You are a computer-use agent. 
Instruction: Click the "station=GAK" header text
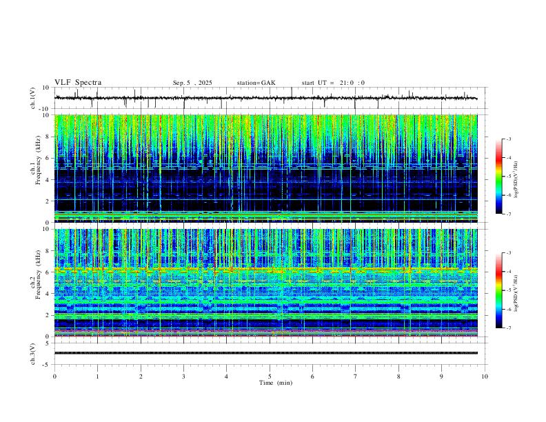[x=256, y=83]
